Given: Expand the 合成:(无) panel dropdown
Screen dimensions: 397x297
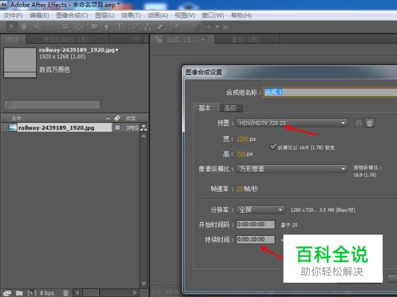Looking at the screenshot, I should point(203,39).
